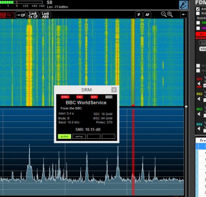The height and width of the screenshot is (197, 206).
Task: Select the RX1 receiver label
Action: (199, 79)
